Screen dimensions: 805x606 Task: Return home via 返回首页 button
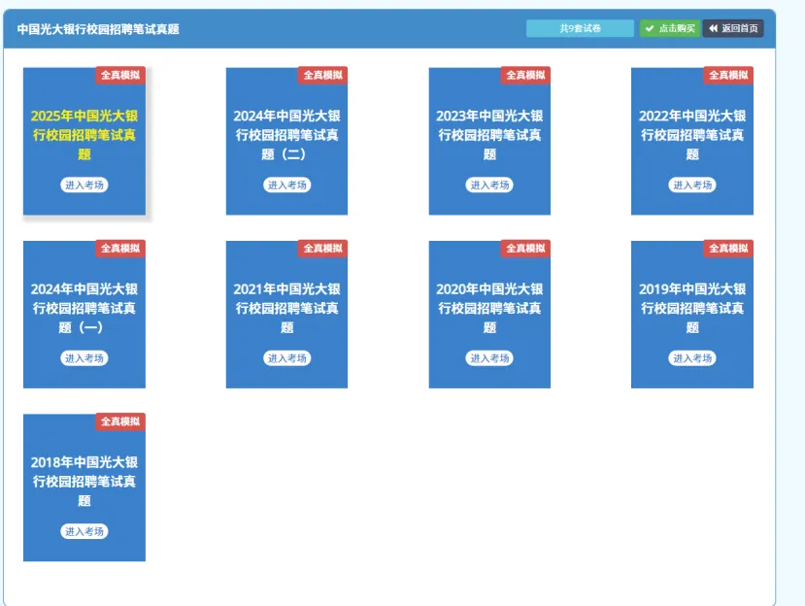733,28
